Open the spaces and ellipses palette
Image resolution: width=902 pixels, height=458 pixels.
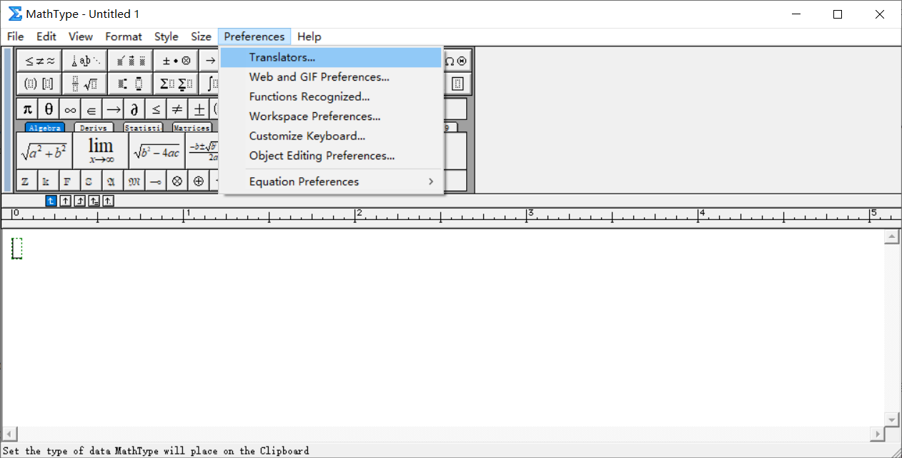pyautogui.click(x=84, y=61)
